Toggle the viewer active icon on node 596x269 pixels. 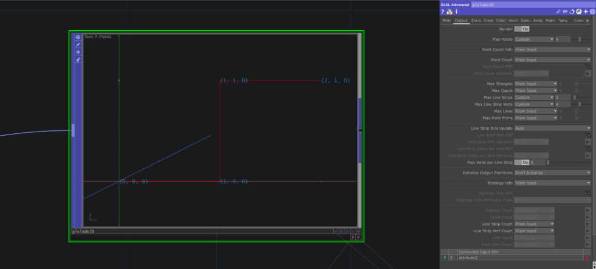(78, 37)
